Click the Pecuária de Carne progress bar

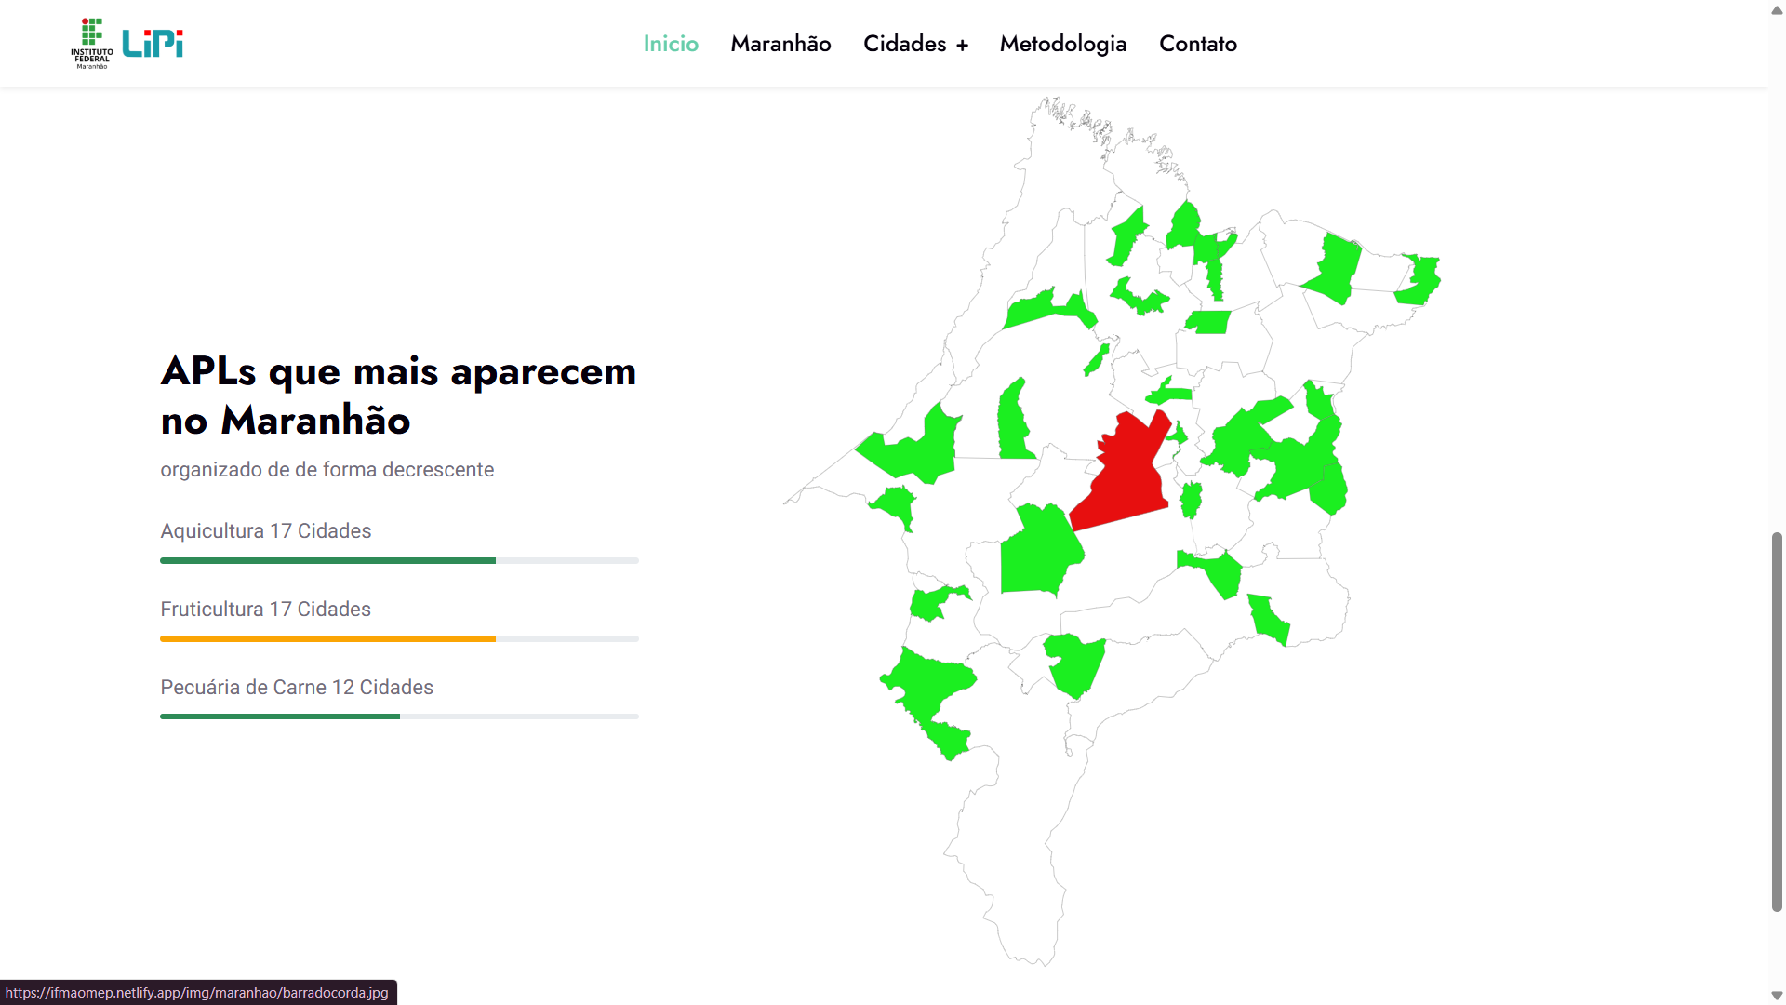click(x=279, y=717)
